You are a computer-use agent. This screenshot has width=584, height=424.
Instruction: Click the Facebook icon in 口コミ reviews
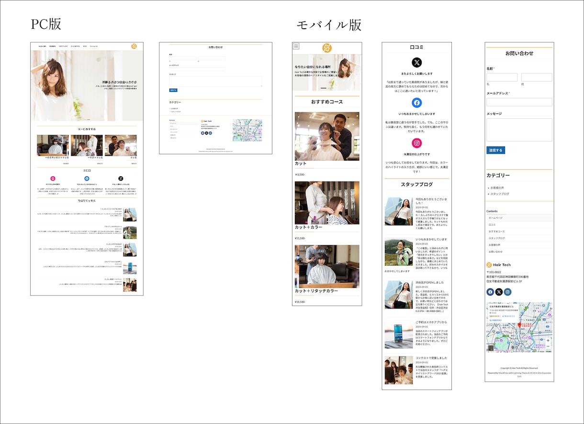pos(417,103)
